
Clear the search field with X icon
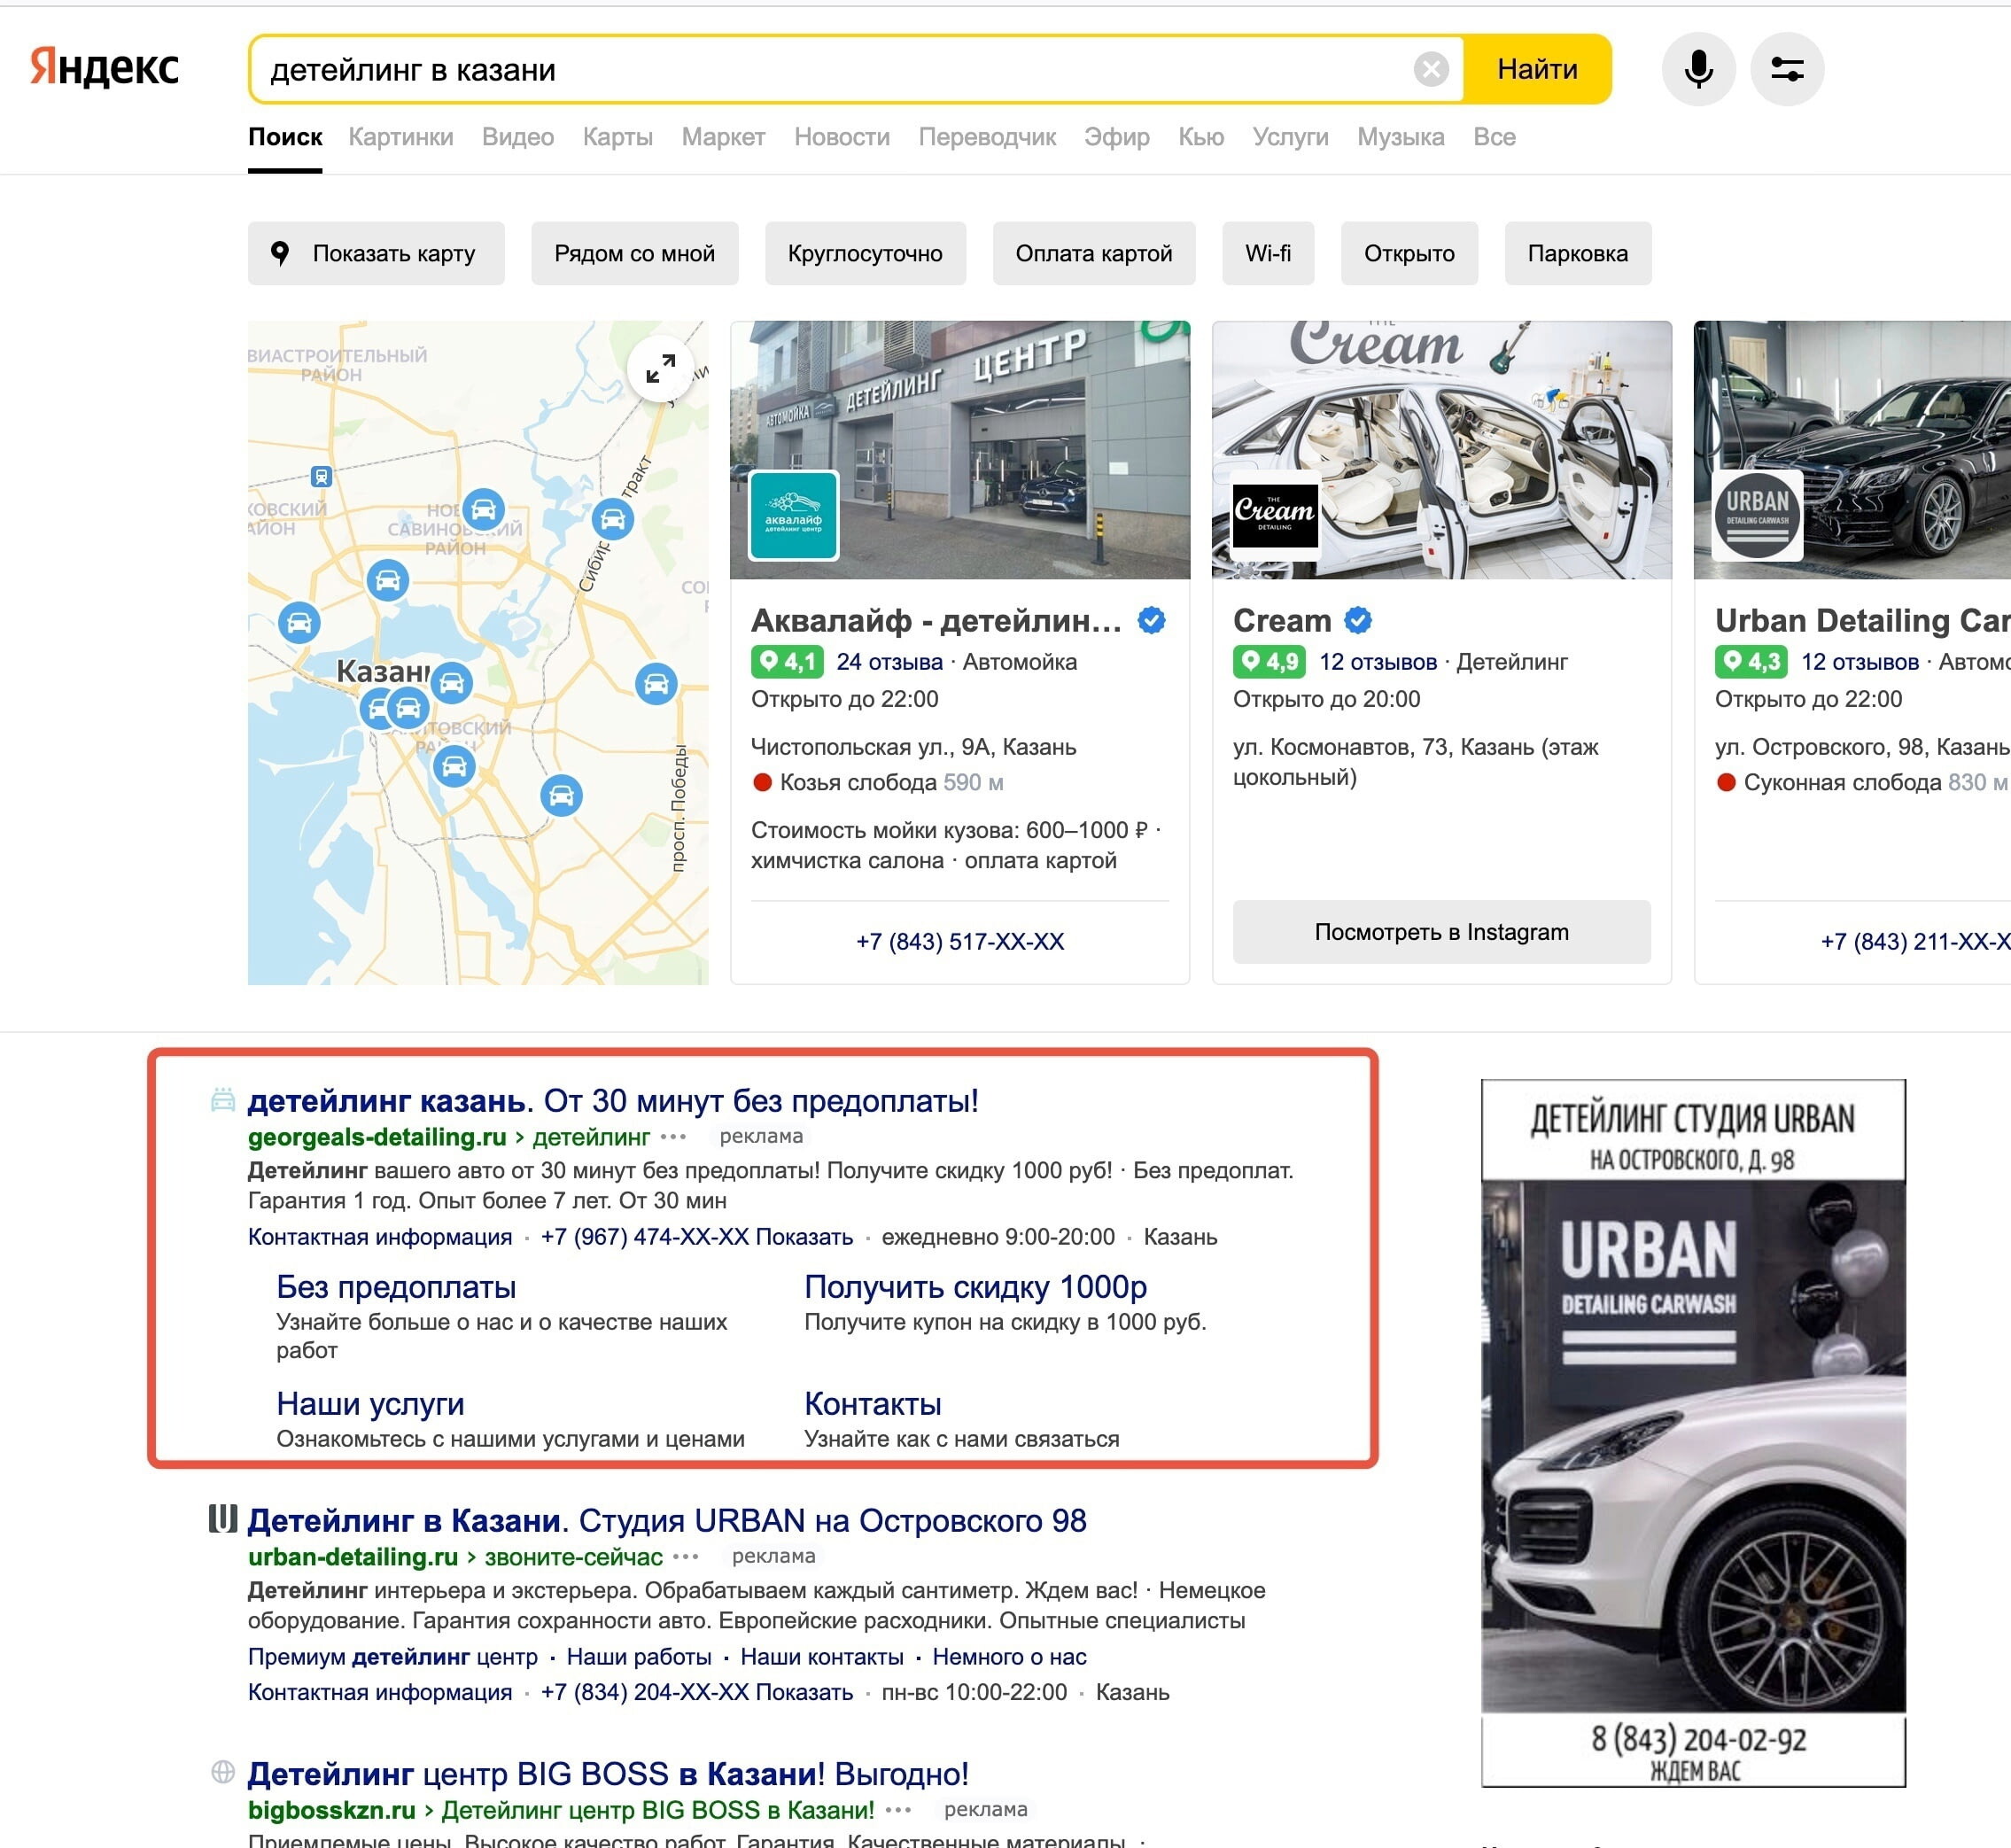(x=1430, y=69)
